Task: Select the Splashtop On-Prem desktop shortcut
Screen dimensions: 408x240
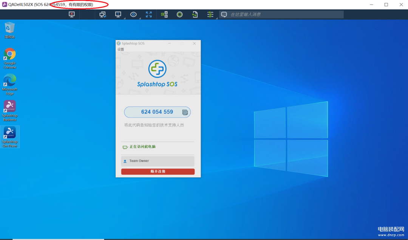Action: pos(9,137)
